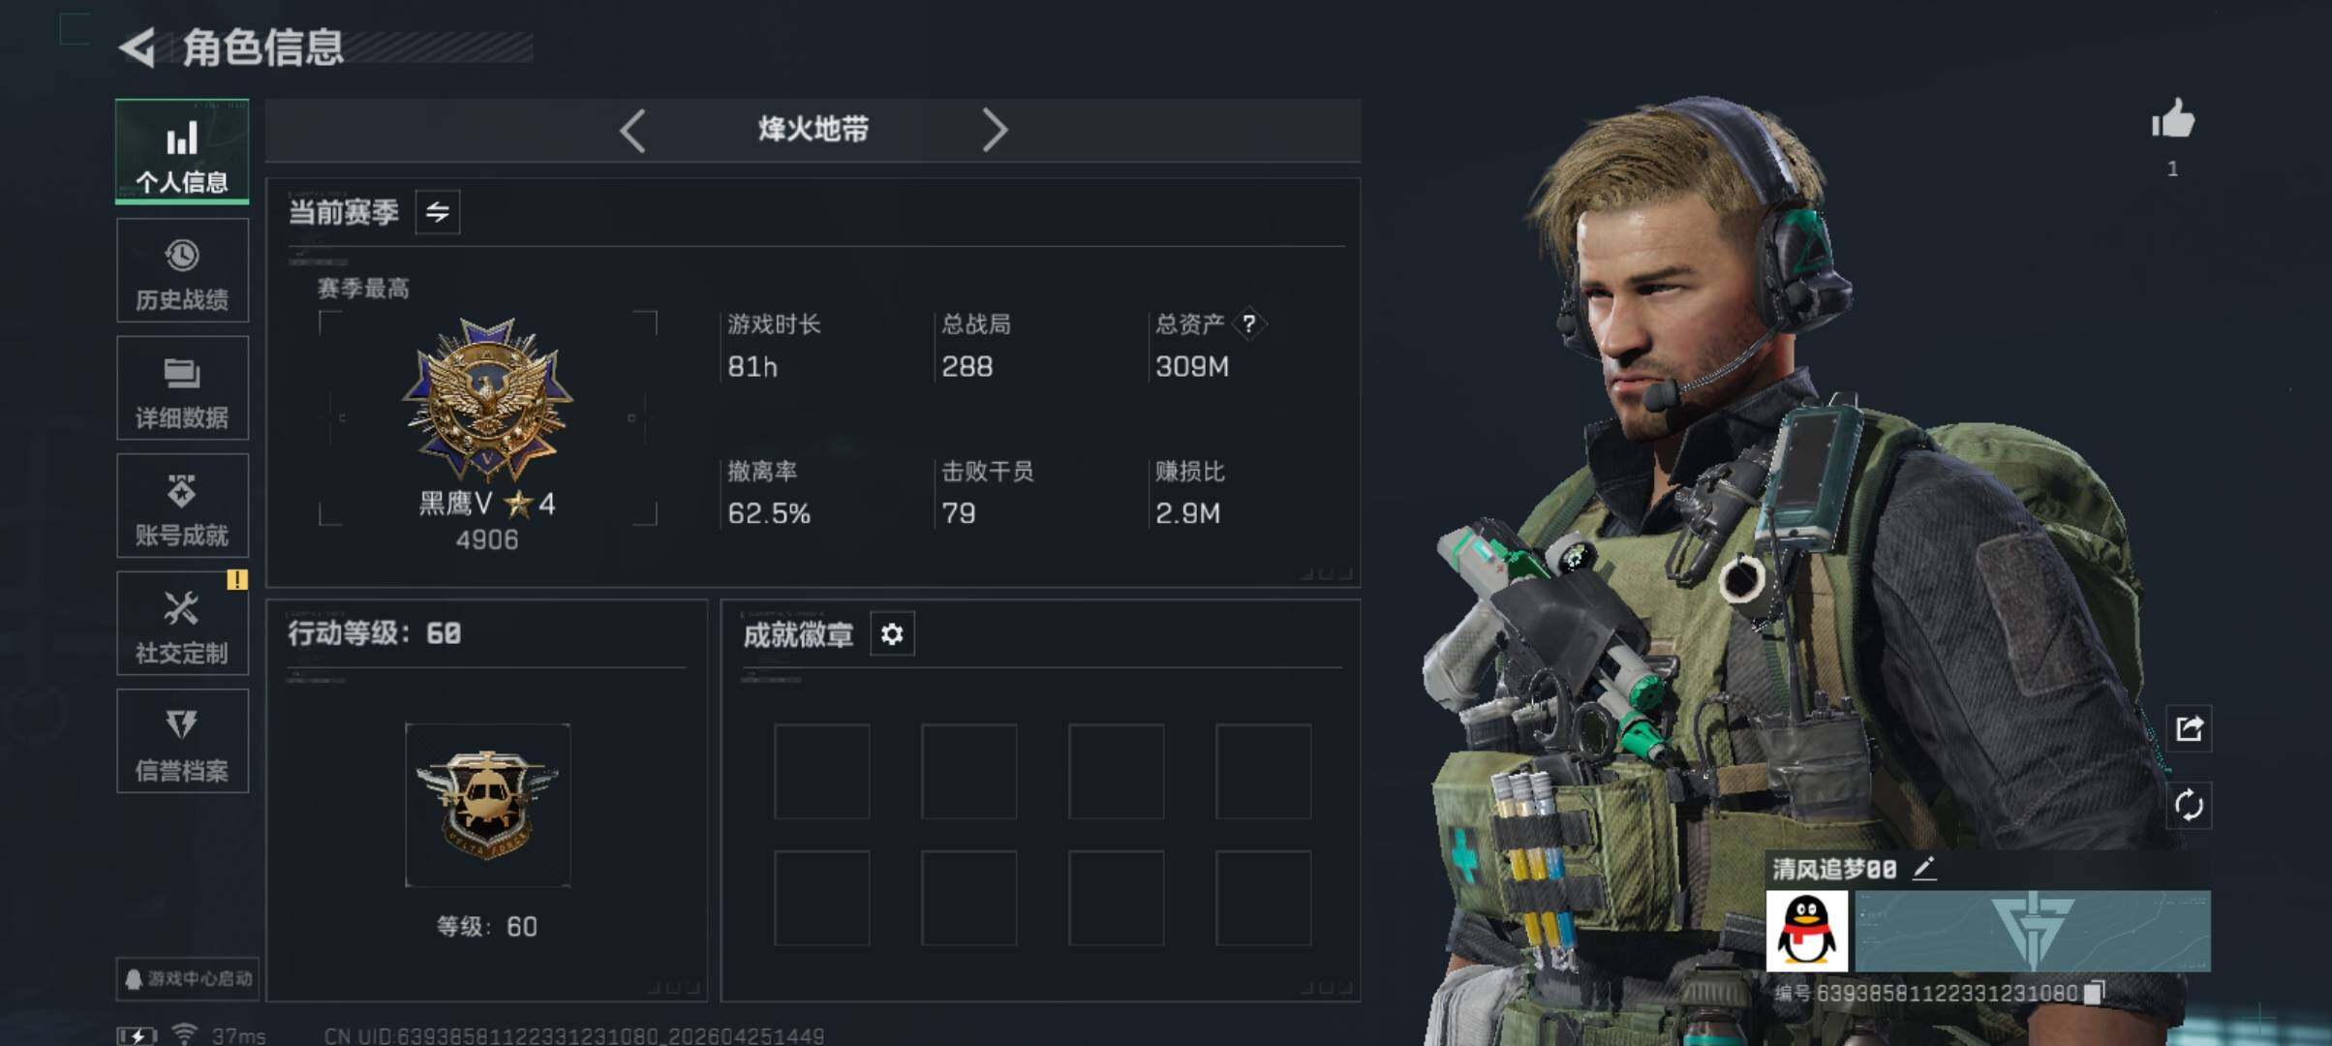Edit the nickname 清风追梦00
The height and width of the screenshot is (1046, 2332).
click(1924, 869)
